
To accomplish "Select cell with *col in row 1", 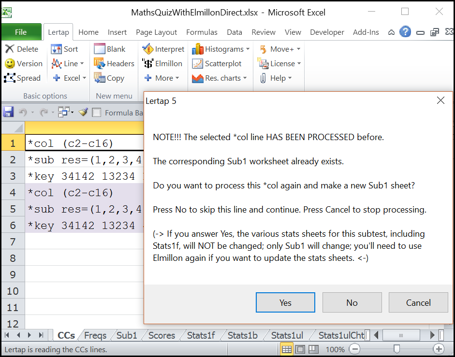I will [x=84, y=143].
